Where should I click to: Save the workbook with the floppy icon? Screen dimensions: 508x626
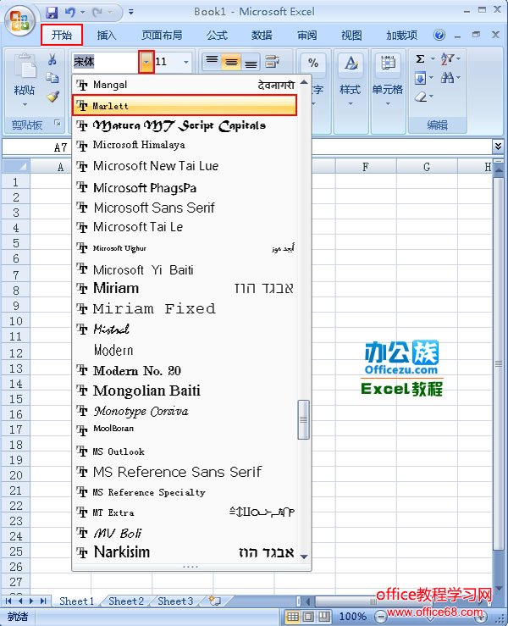pos(52,13)
